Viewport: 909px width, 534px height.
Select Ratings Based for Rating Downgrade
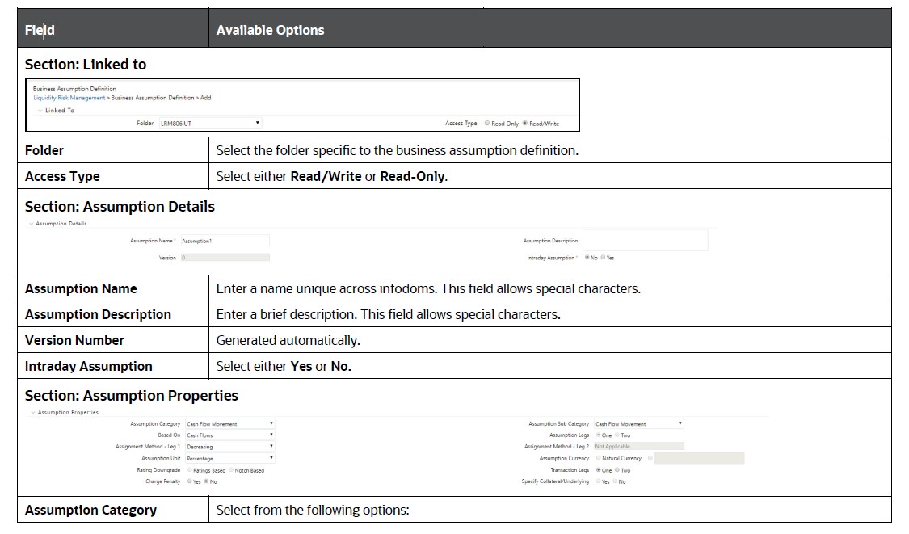point(189,470)
